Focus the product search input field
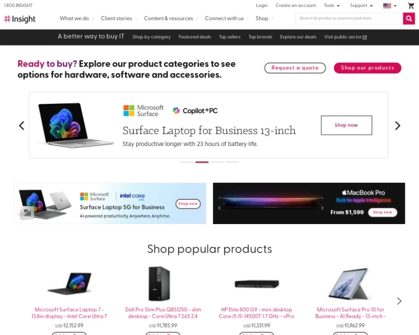Image resolution: width=419 pixels, height=335 pixels. tap(349, 18)
